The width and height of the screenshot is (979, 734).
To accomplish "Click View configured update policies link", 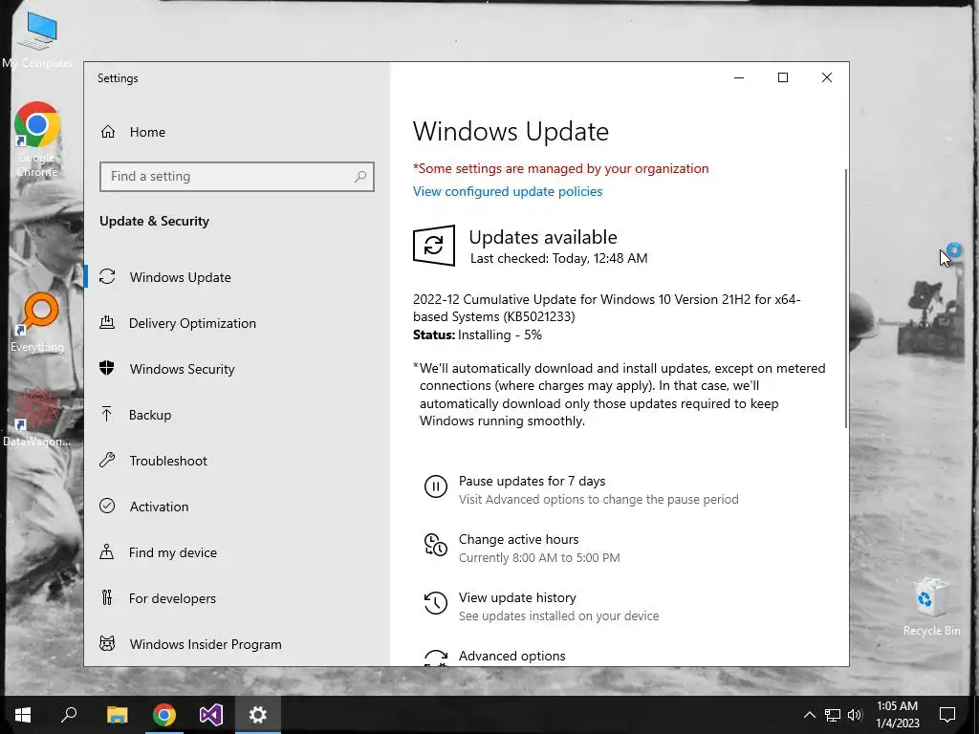I will (x=508, y=191).
